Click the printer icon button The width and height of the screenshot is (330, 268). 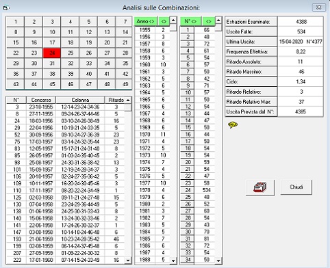[260, 187]
